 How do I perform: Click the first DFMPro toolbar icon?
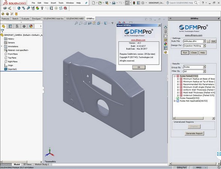3,14
